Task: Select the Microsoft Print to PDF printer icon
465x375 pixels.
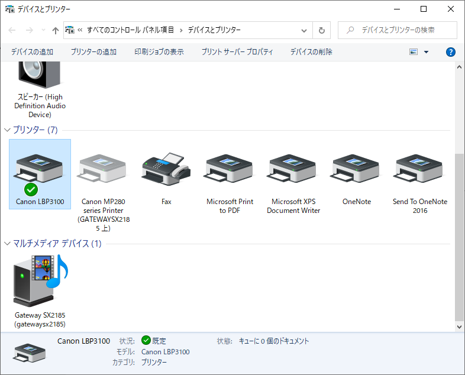Action: pos(229,169)
